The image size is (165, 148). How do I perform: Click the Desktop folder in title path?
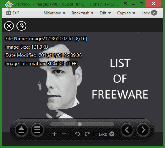click(22, 4)
